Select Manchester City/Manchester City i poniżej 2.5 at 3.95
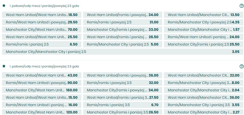This screenshot has height=115, width=244. click(123, 52)
